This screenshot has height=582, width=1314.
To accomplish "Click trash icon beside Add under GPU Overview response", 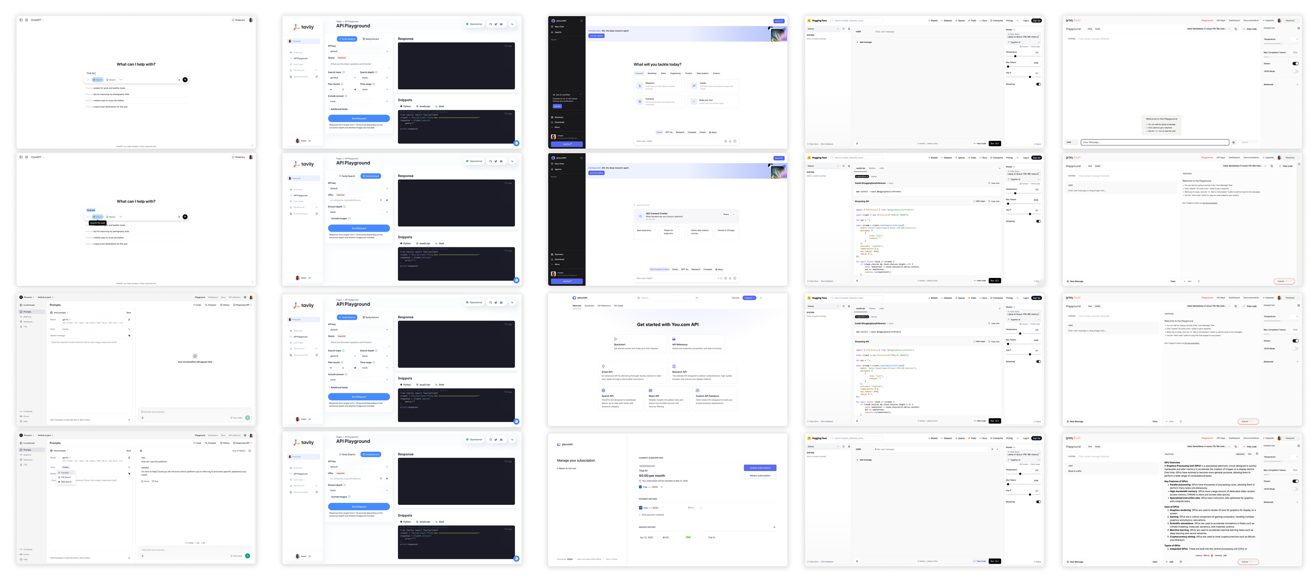I will (x=1180, y=562).
